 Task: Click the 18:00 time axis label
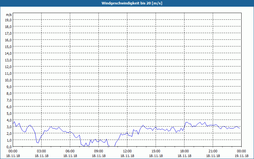pyautogui.click(x=184, y=151)
